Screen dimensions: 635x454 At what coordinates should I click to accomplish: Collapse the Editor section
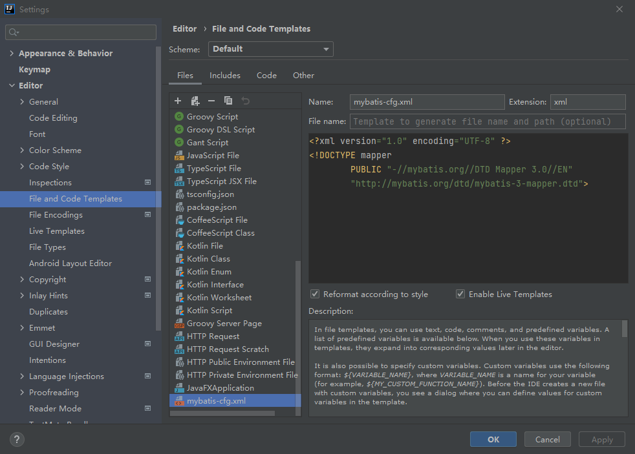point(12,85)
